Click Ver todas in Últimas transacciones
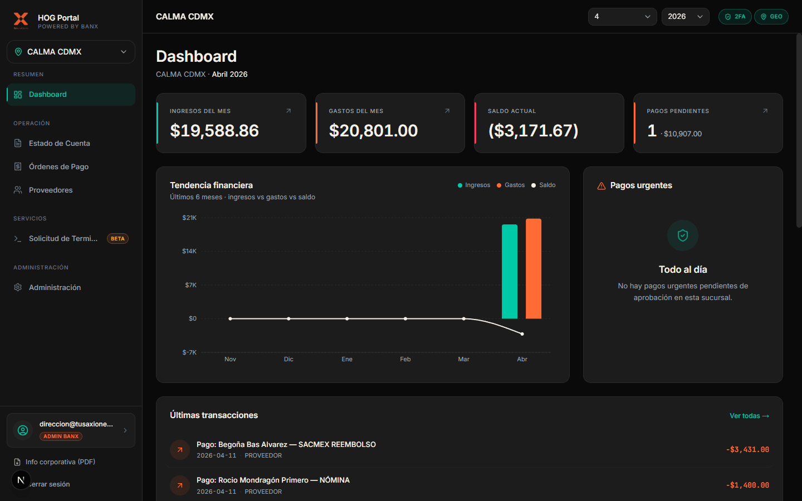802x501 pixels. click(x=749, y=415)
